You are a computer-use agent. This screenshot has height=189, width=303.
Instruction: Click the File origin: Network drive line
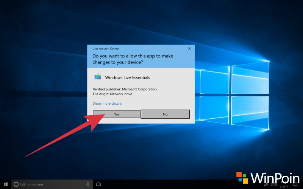point(112,94)
